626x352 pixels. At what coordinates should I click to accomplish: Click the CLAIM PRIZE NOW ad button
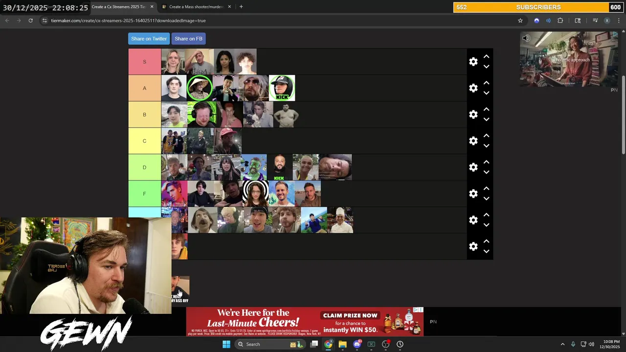(x=350, y=315)
